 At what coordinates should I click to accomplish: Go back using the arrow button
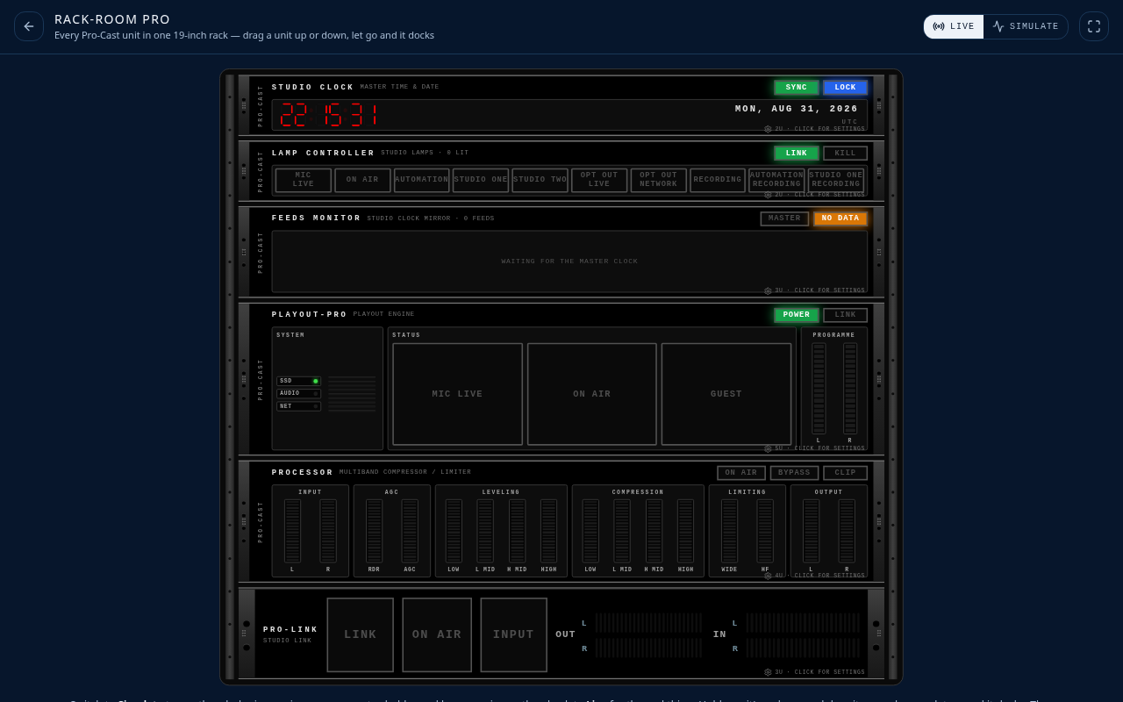pos(29,26)
